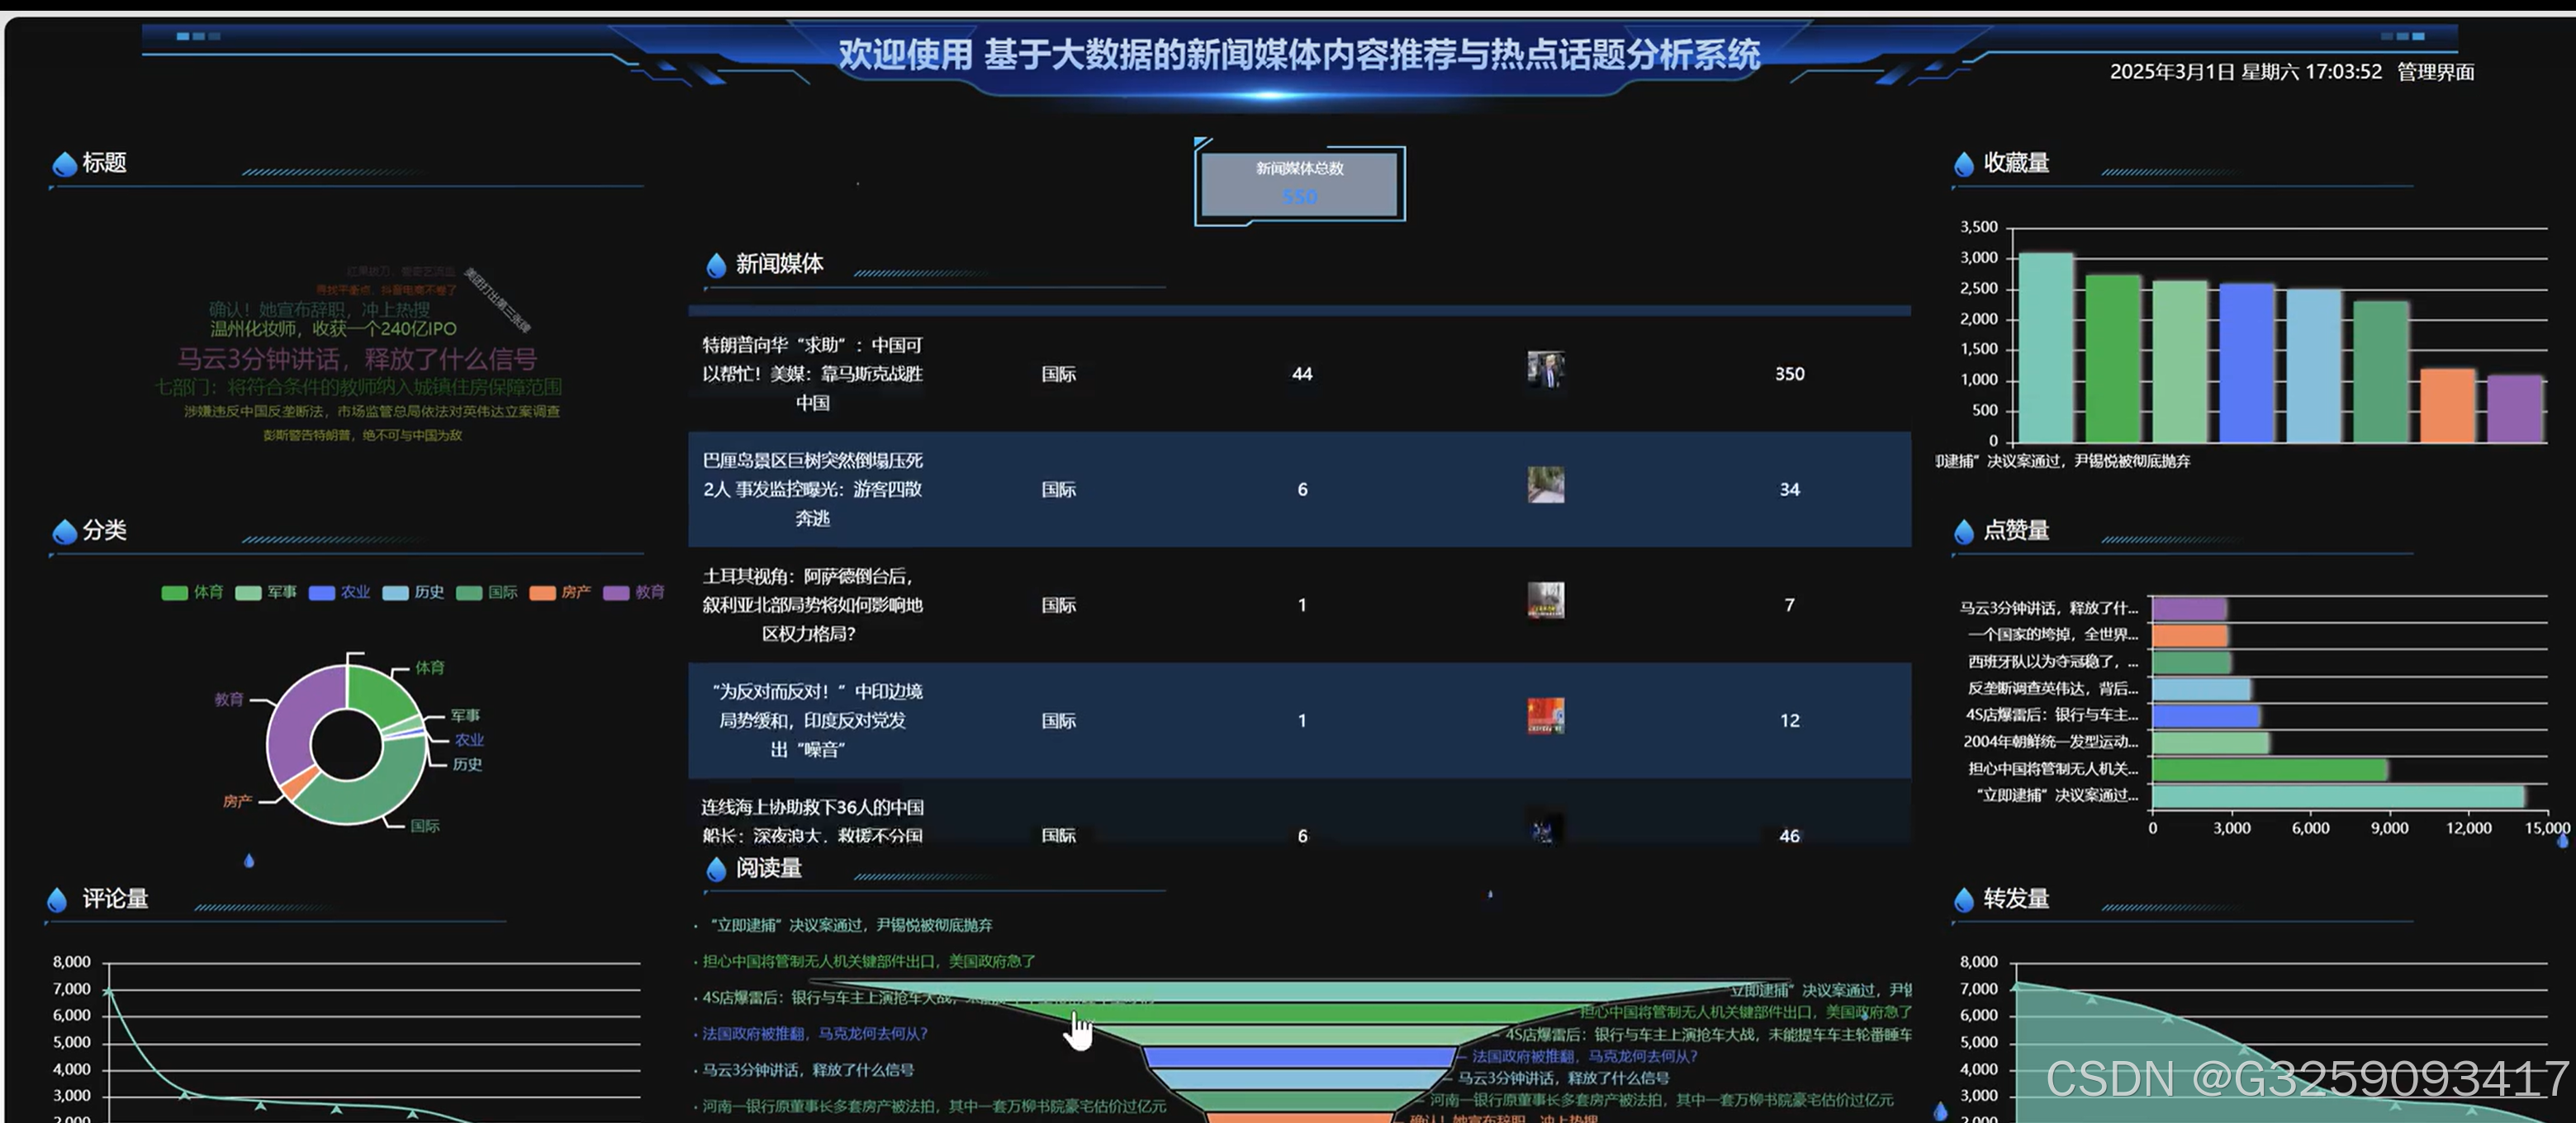
Task: Click the “为反对而反对” 中印边境 news title
Action: pos(812,720)
